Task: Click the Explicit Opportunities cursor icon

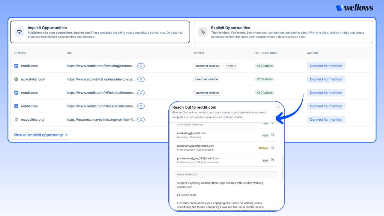Action: point(202,32)
